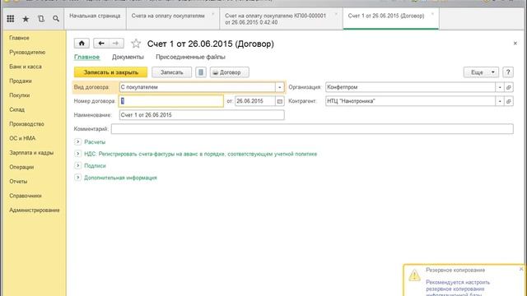The width and height of the screenshot is (527, 296).
Task: Click the warning icon in backup notification
Action: 414,275
